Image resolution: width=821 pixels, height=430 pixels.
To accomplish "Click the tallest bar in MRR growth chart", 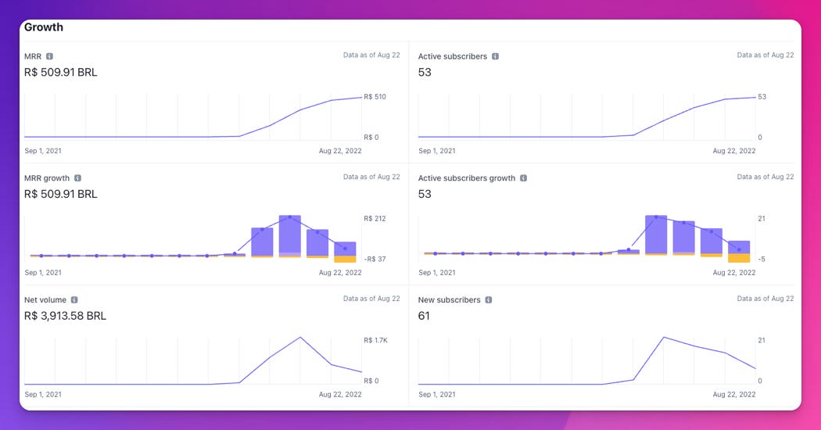I will click(x=289, y=235).
